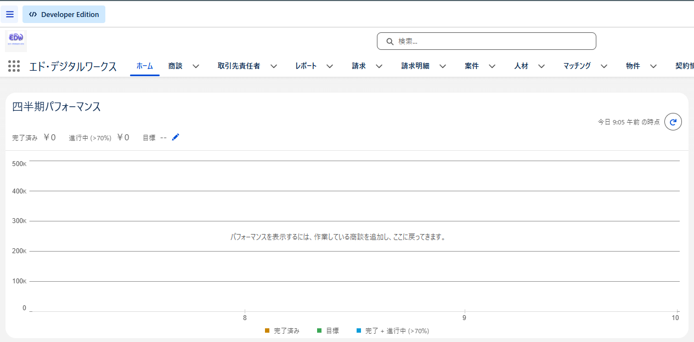The width and height of the screenshot is (694, 342).
Task: Open the マッチング tab
Action: pyautogui.click(x=577, y=66)
